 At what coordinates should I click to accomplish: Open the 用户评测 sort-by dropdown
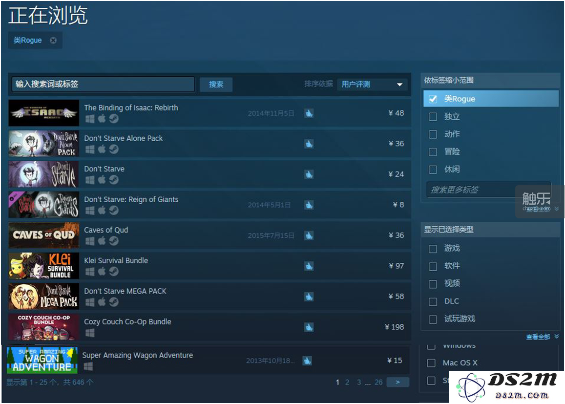click(x=372, y=85)
